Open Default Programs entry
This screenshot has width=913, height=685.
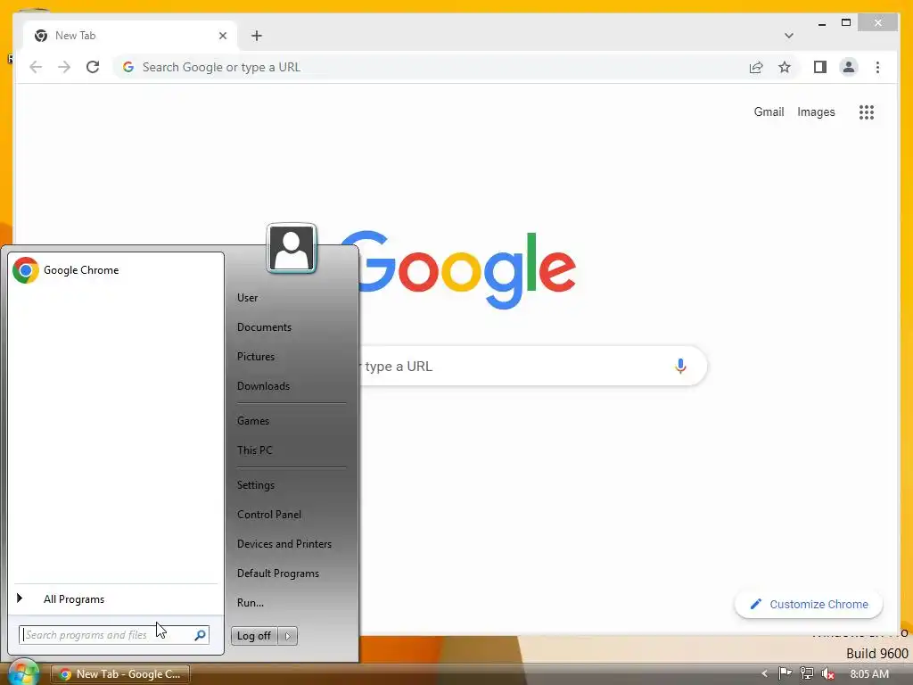[x=278, y=574]
